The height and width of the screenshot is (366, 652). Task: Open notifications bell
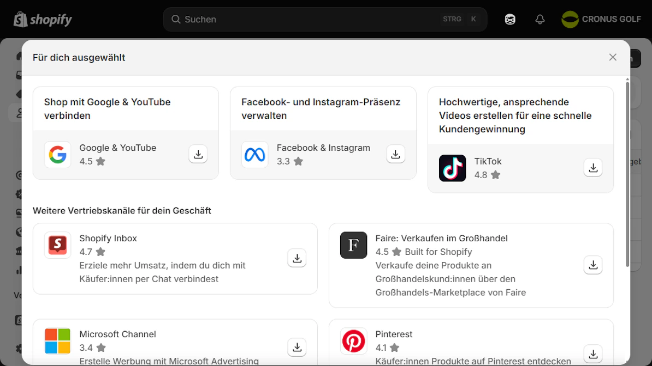tap(540, 20)
